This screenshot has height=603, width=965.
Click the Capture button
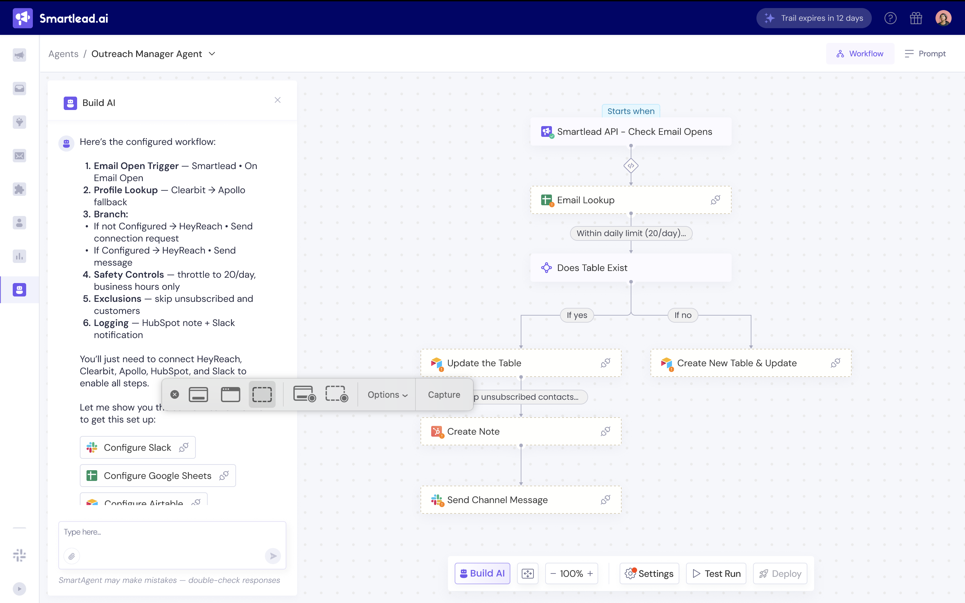444,394
